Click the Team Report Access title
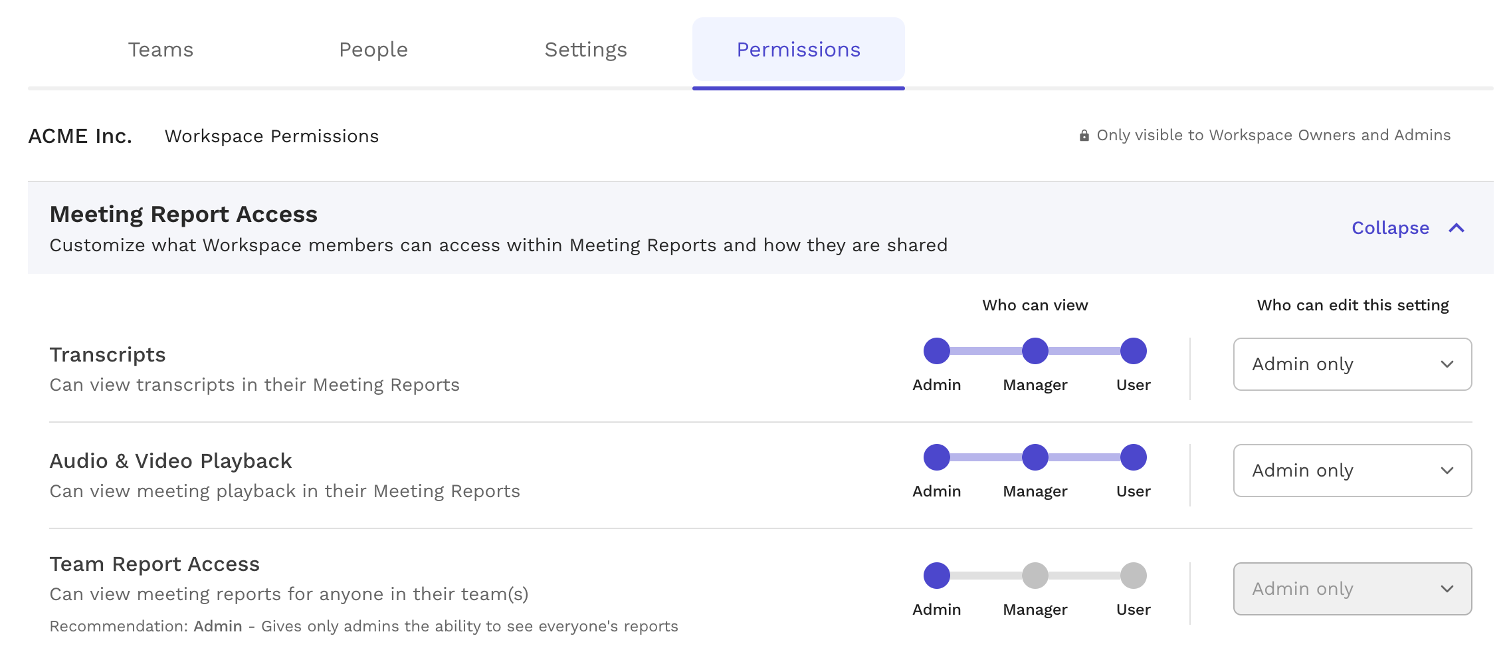Image resolution: width=1511 pixels, height=654 pixels. click(154, 564)
